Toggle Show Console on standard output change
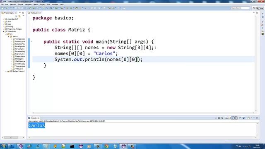This screenshot has height=149, width=265. (233, 118)
